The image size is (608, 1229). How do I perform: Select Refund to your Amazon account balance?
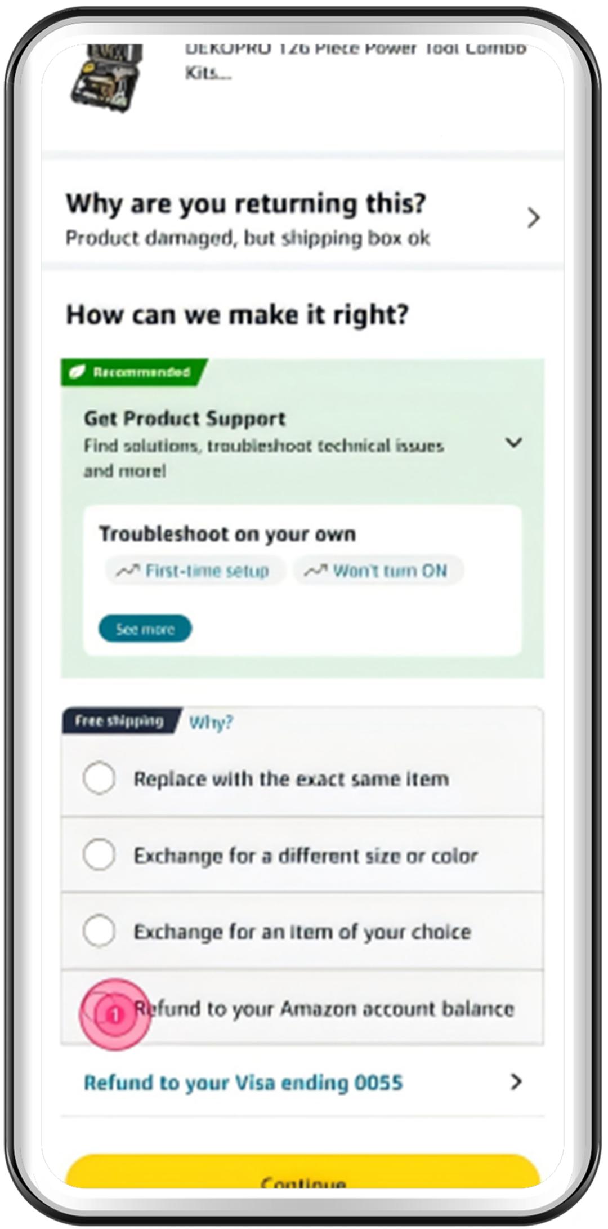click(x=99, y=1008)
